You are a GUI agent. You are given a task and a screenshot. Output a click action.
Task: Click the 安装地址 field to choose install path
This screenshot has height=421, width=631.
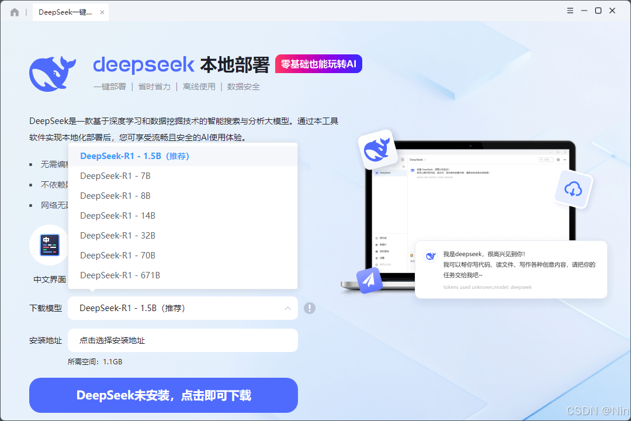(x=183, y=340)
